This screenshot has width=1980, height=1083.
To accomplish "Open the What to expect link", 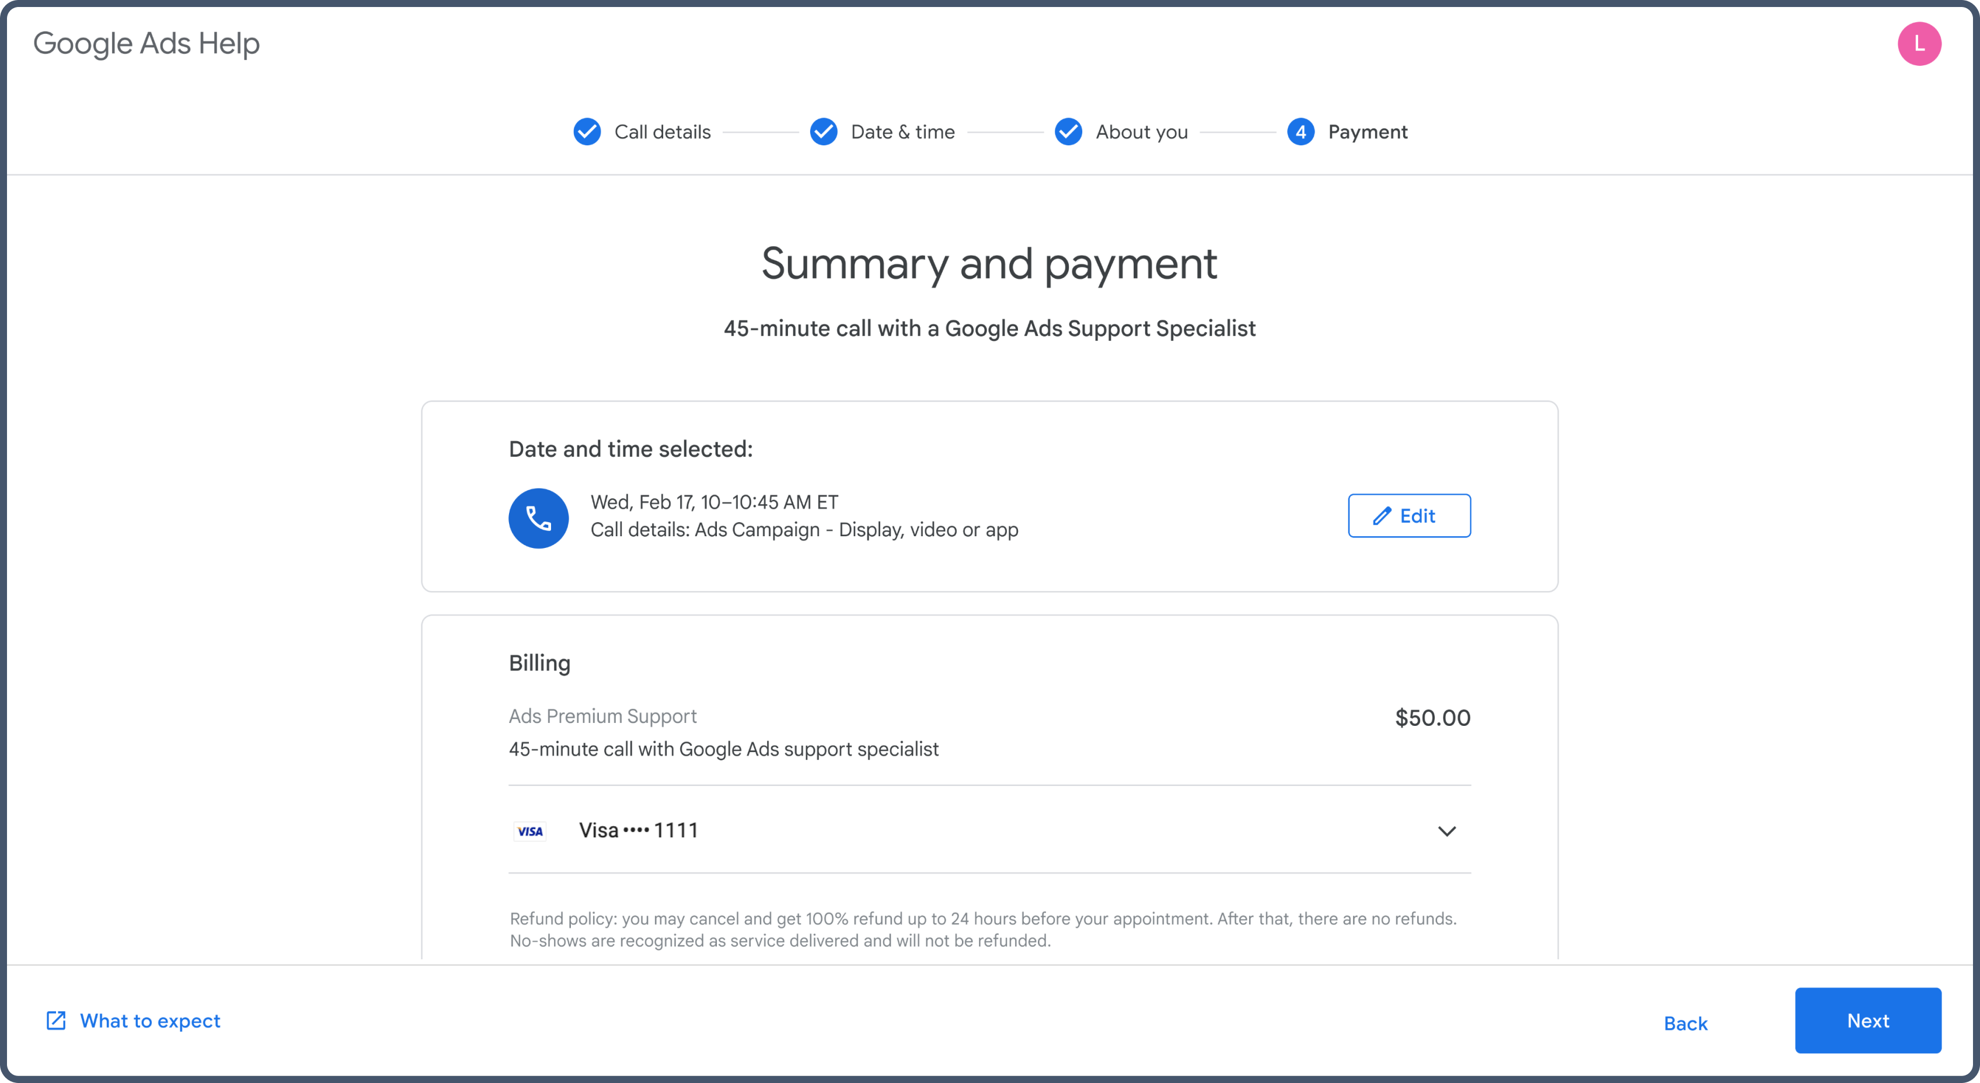I will point(150,1021).
